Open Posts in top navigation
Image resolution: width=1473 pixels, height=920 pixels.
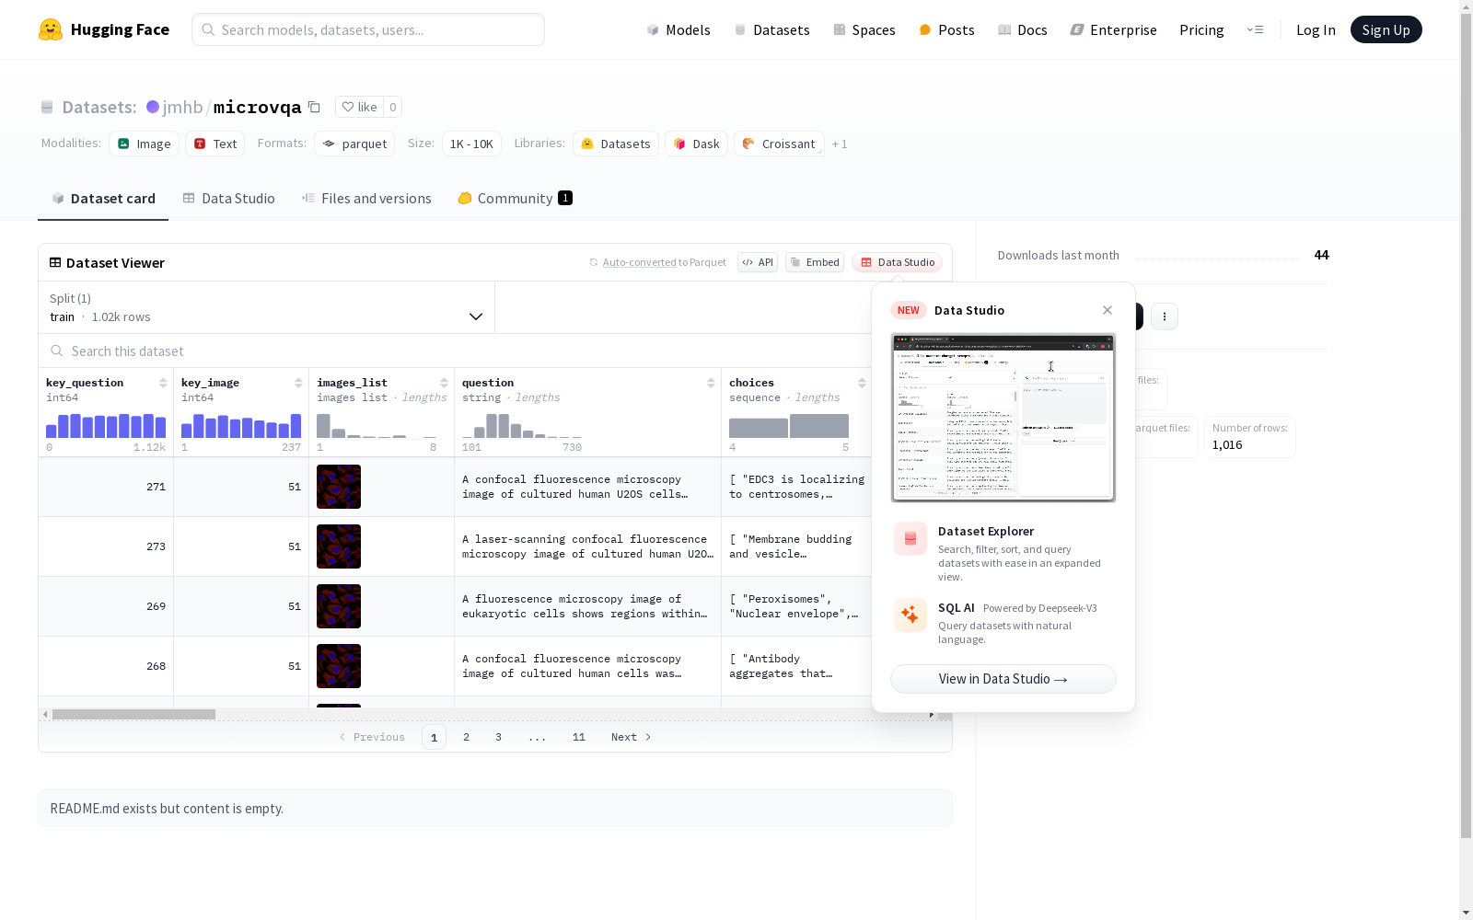(x=947, y=29)
